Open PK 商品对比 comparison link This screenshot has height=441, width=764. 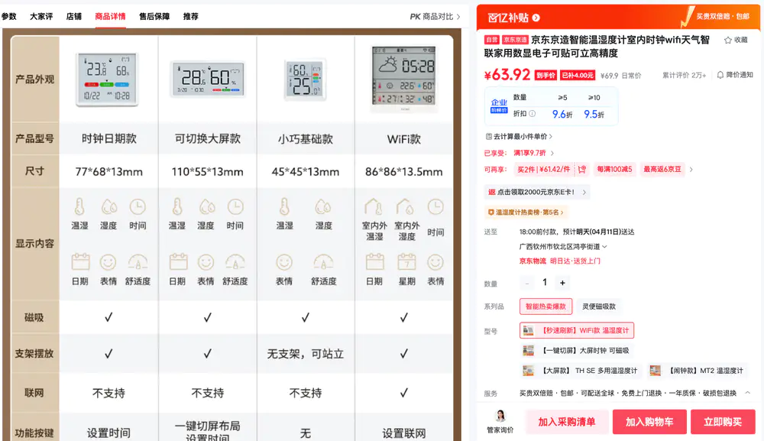pyautogui.click(x=435, y=17)
